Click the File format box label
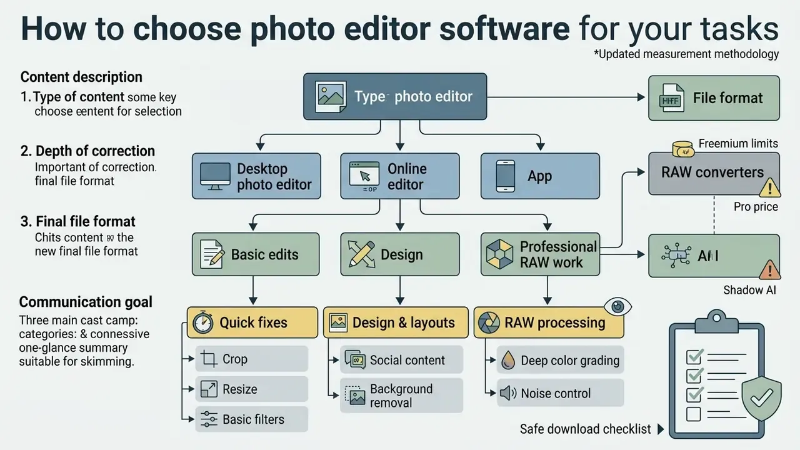The width and height of the screenshot is (800, 450). [x=727, y=98]
